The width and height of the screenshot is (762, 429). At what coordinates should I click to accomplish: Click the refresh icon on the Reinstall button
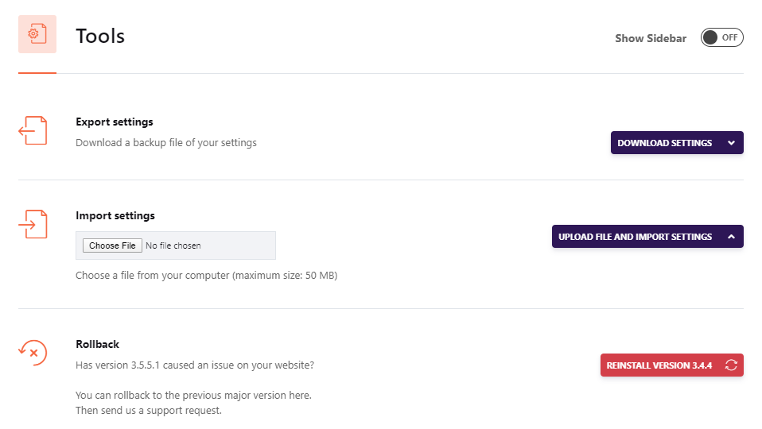[x=731, y=365]
